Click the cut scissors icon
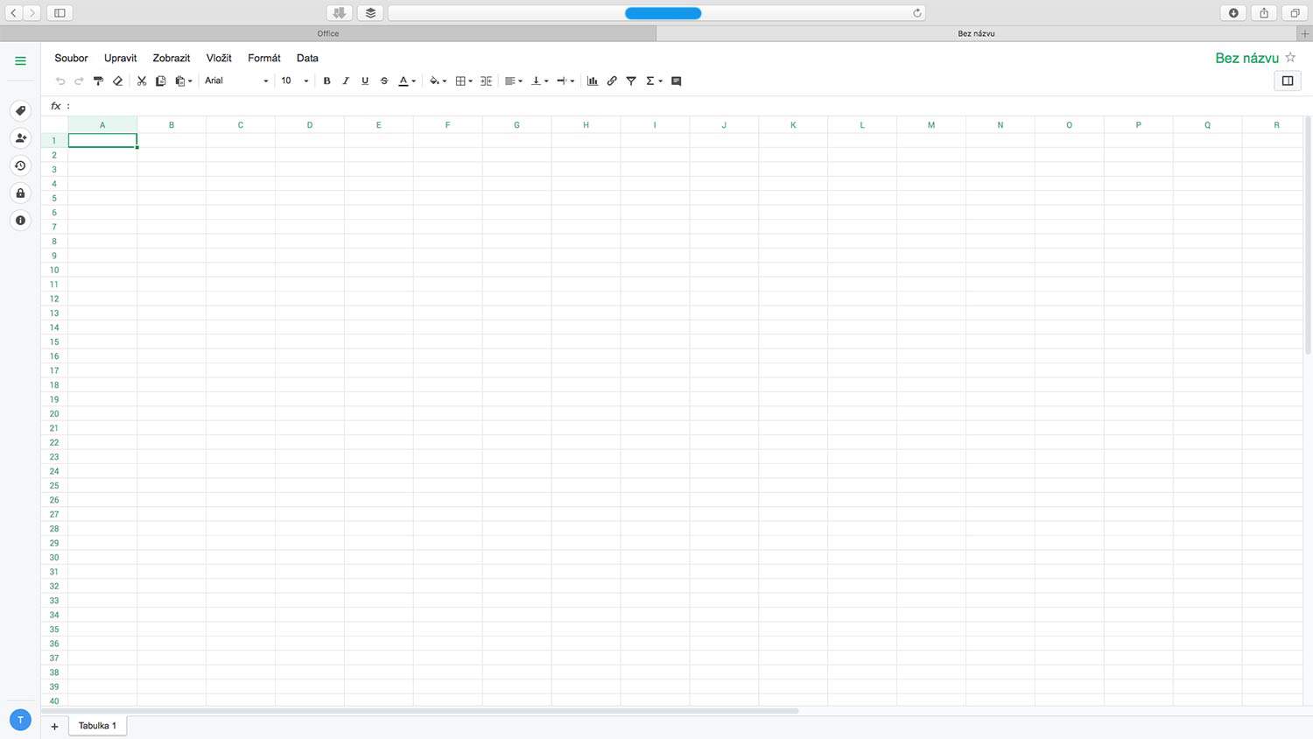Viewport: 1313px width, 739px height. 141,81
